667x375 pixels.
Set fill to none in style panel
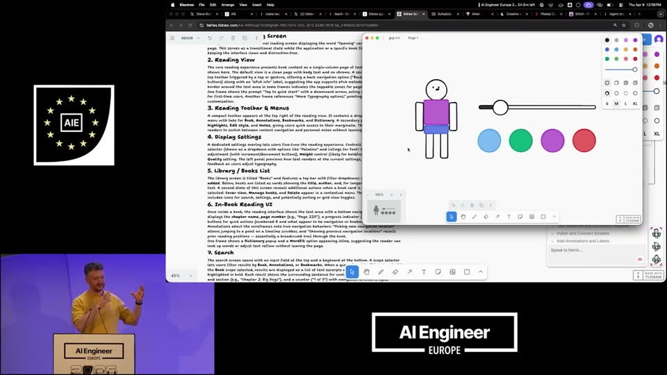607,83
